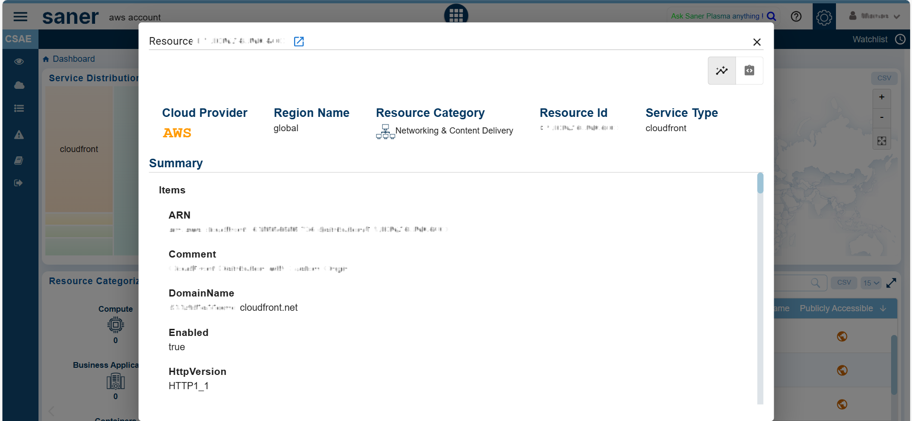912x421 pixels.
Task: Open resource in external link icon
Action: click(x=299, y=41)
